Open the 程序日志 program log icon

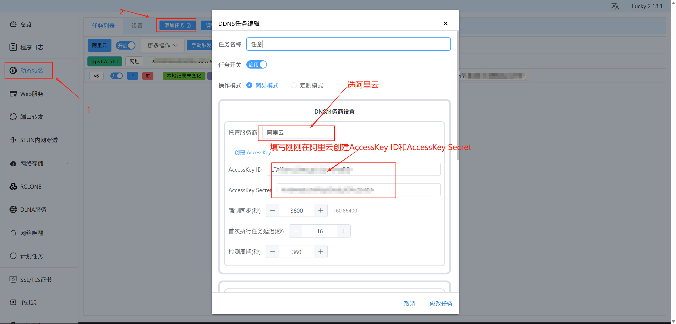[13, 47]
